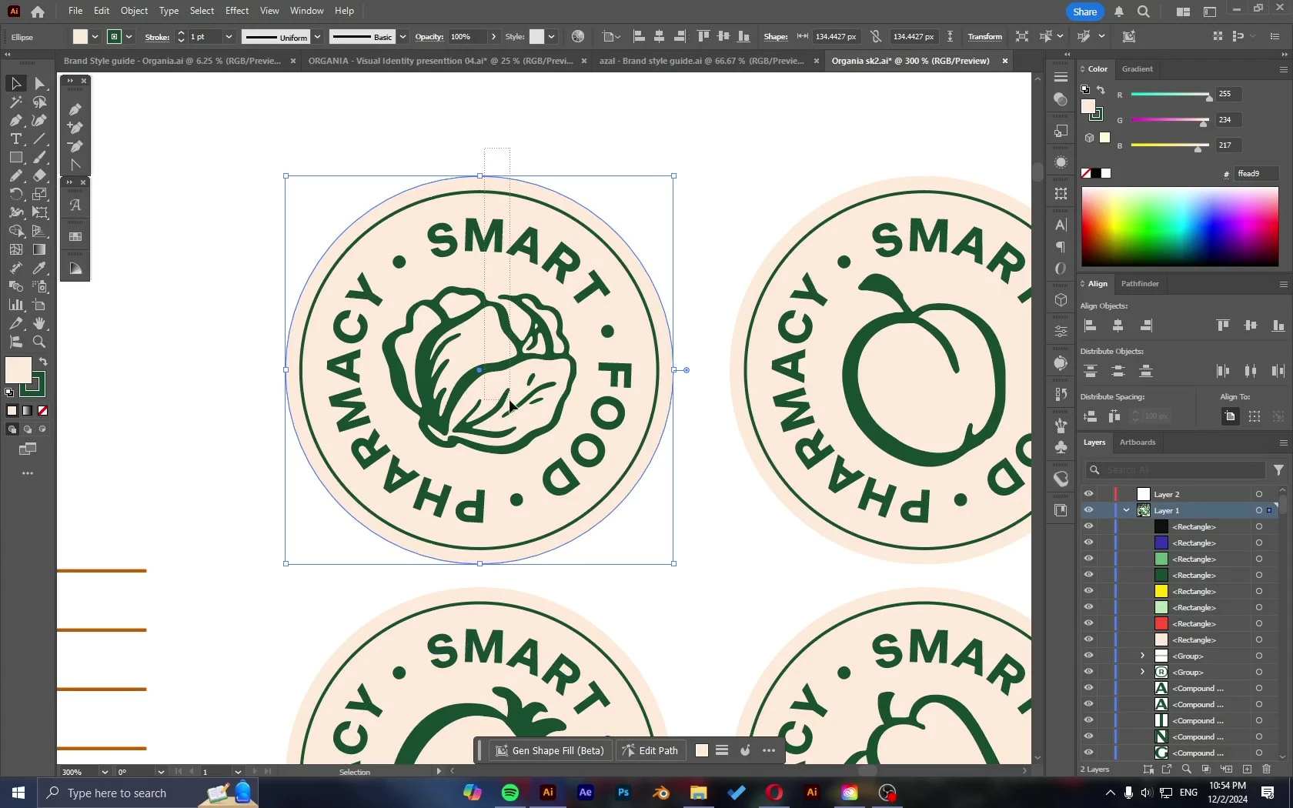
Task: Open the Windows Start menu
Action: click(18, 793)
